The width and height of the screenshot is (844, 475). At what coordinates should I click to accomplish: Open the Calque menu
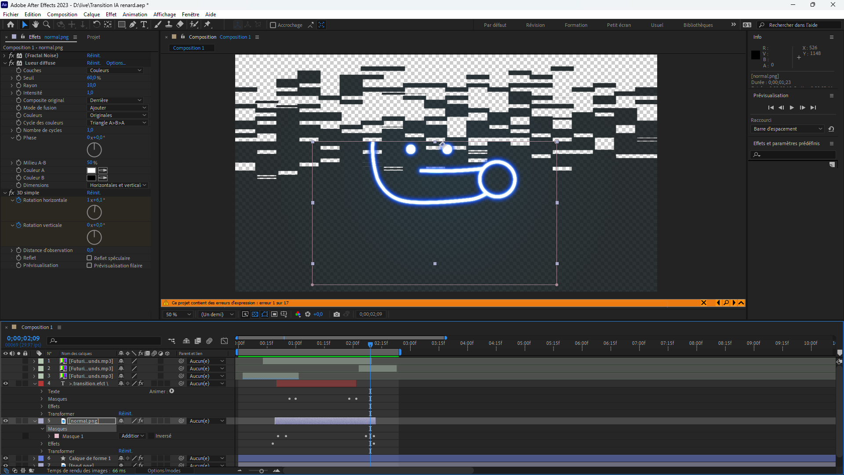tap(91, 15)
